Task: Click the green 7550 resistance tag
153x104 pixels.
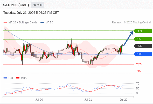Action: pos(143,39)
